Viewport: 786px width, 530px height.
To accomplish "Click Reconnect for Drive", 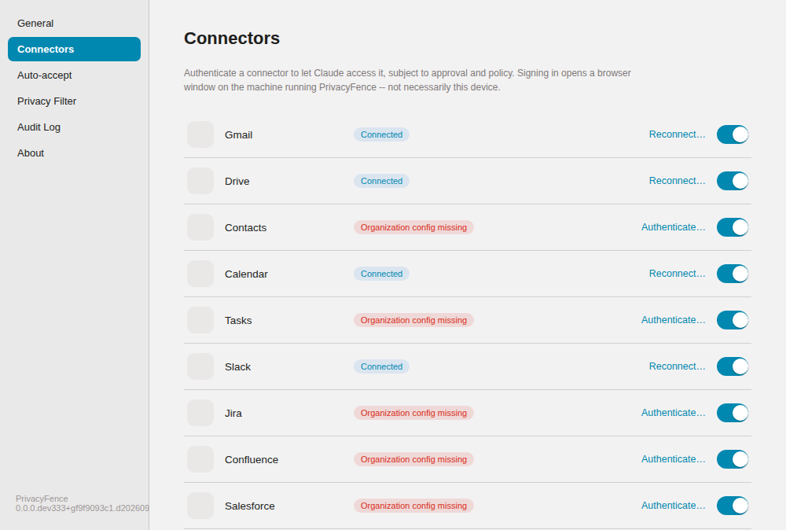I will point(677,181).
